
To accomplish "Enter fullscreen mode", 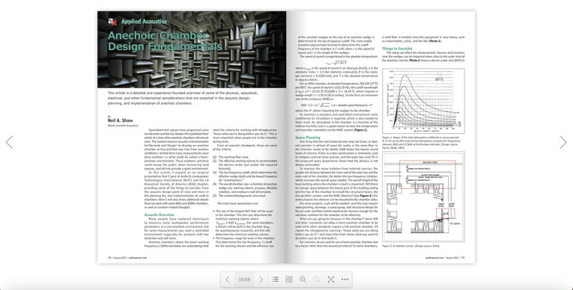I will [x=331, y=280].
